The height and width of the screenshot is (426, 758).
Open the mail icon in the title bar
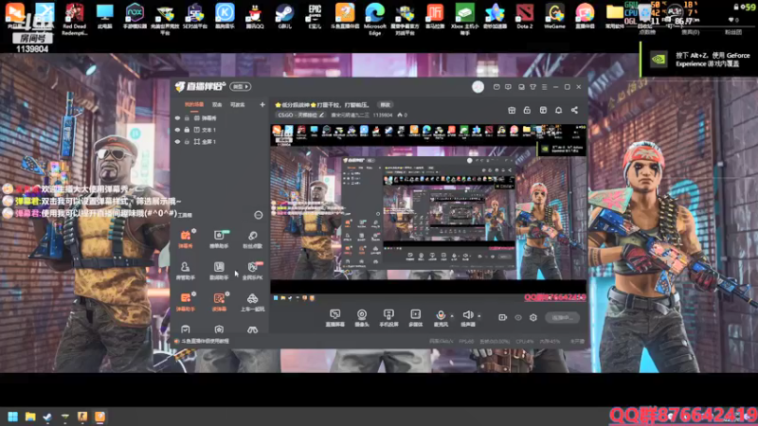pos(496,87)
